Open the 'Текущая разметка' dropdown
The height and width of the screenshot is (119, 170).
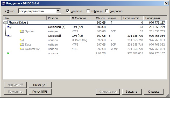tap(58, 11)
